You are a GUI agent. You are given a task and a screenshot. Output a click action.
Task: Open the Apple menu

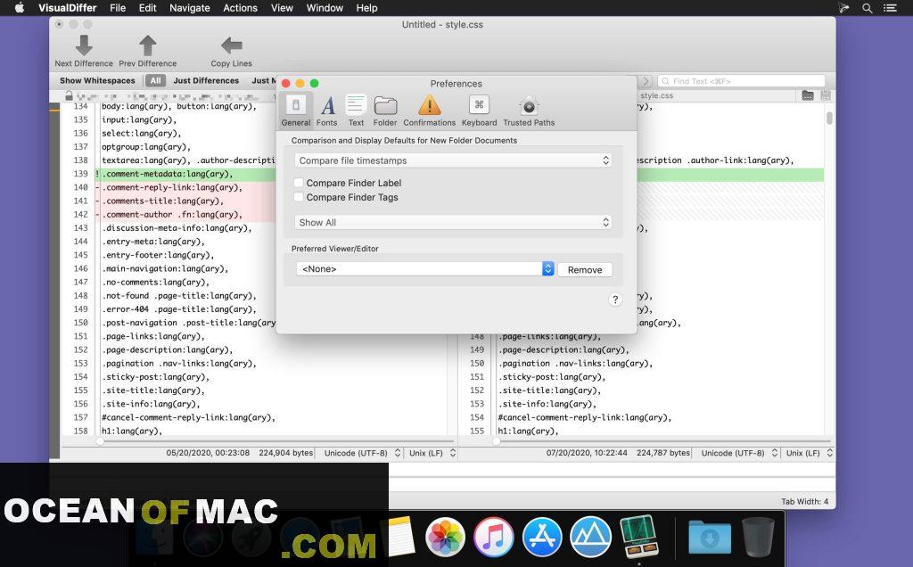coord(20,8)
